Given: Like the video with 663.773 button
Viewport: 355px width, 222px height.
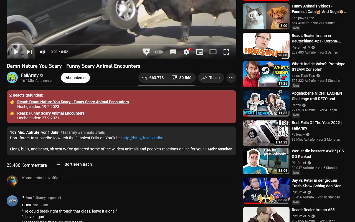Looking at the screenshot, I should coord(153,78).
